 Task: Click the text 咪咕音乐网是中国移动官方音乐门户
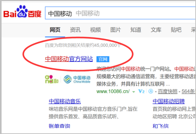coord(88,109)
